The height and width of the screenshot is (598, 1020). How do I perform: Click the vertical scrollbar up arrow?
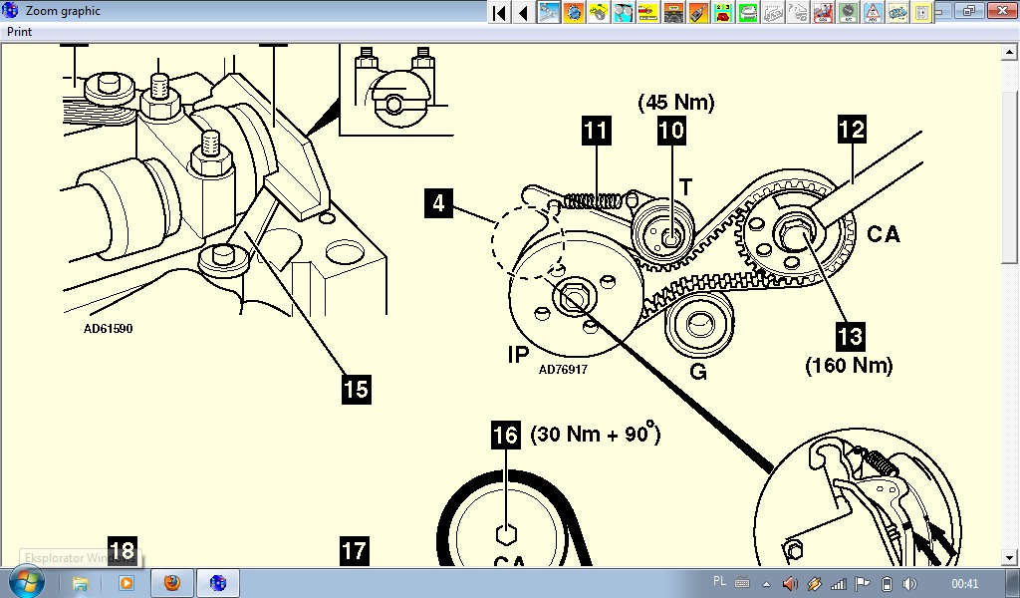pos(1010,52)
